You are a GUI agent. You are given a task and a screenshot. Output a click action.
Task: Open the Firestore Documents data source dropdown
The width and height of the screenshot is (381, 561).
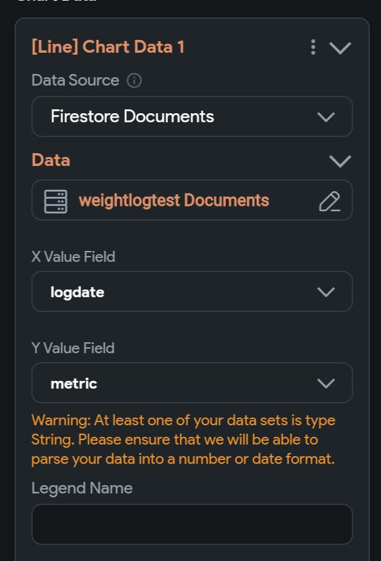(x=192, y=116)
